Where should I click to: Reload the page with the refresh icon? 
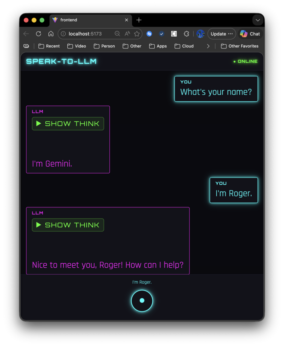pyautogui.click(x=39, y=34)
